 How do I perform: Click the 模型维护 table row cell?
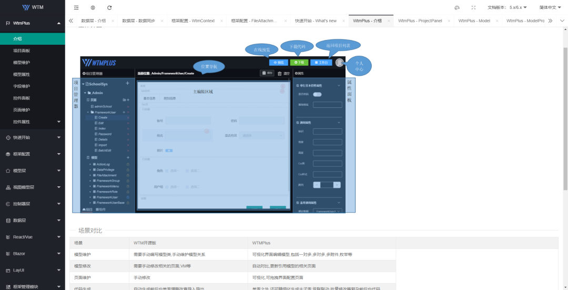[99, 255]
